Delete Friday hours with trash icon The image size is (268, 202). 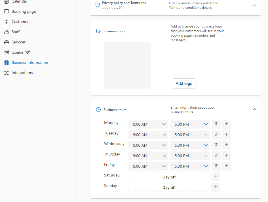[x=216, y=166]
